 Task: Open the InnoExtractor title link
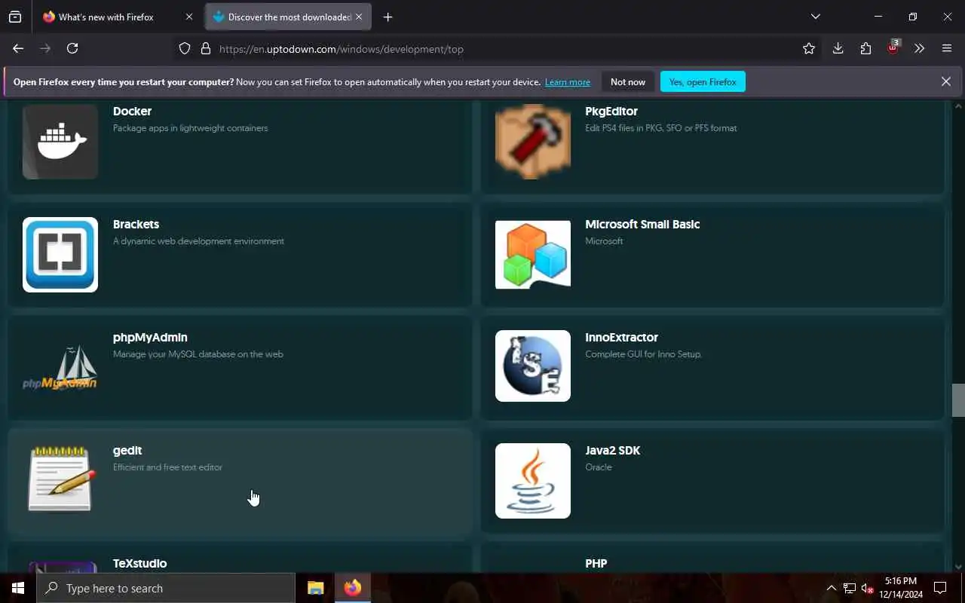(621, 337)
